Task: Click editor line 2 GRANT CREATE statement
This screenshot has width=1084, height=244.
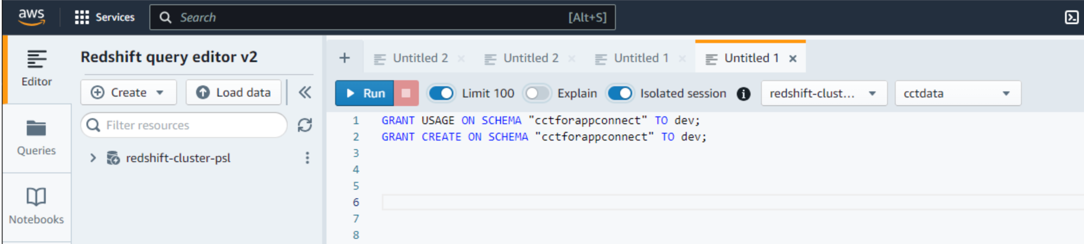Action: tap(544, 137)
